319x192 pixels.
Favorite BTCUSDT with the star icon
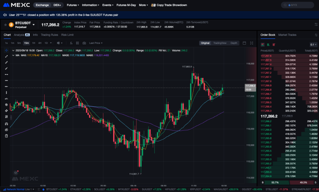coord(6,25)
